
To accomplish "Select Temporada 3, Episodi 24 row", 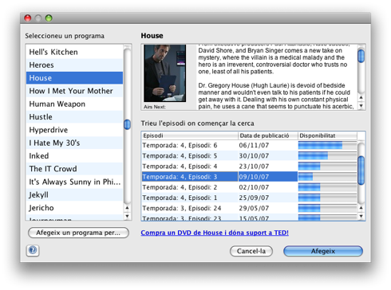I will [249, 208].
